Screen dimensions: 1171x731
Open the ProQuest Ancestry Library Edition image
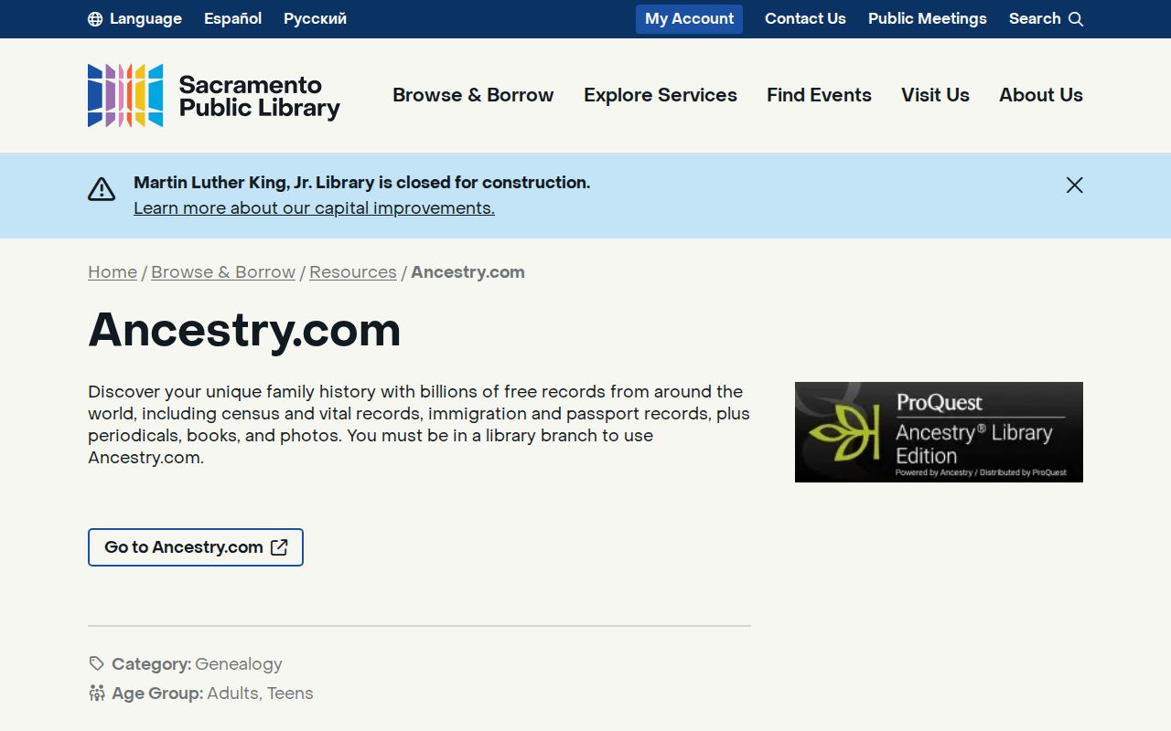point(939,432)
